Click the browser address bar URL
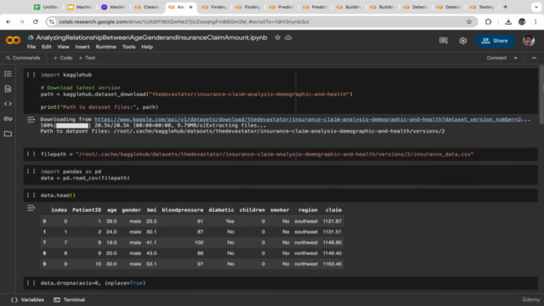 [184, 21]
